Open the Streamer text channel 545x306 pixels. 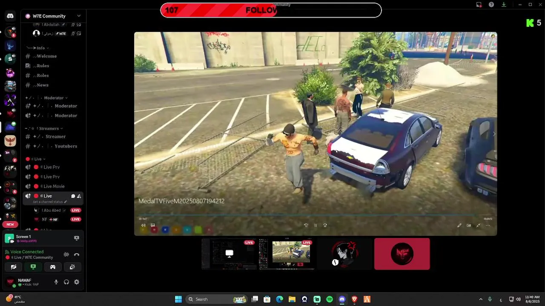[x=53, y=136]
